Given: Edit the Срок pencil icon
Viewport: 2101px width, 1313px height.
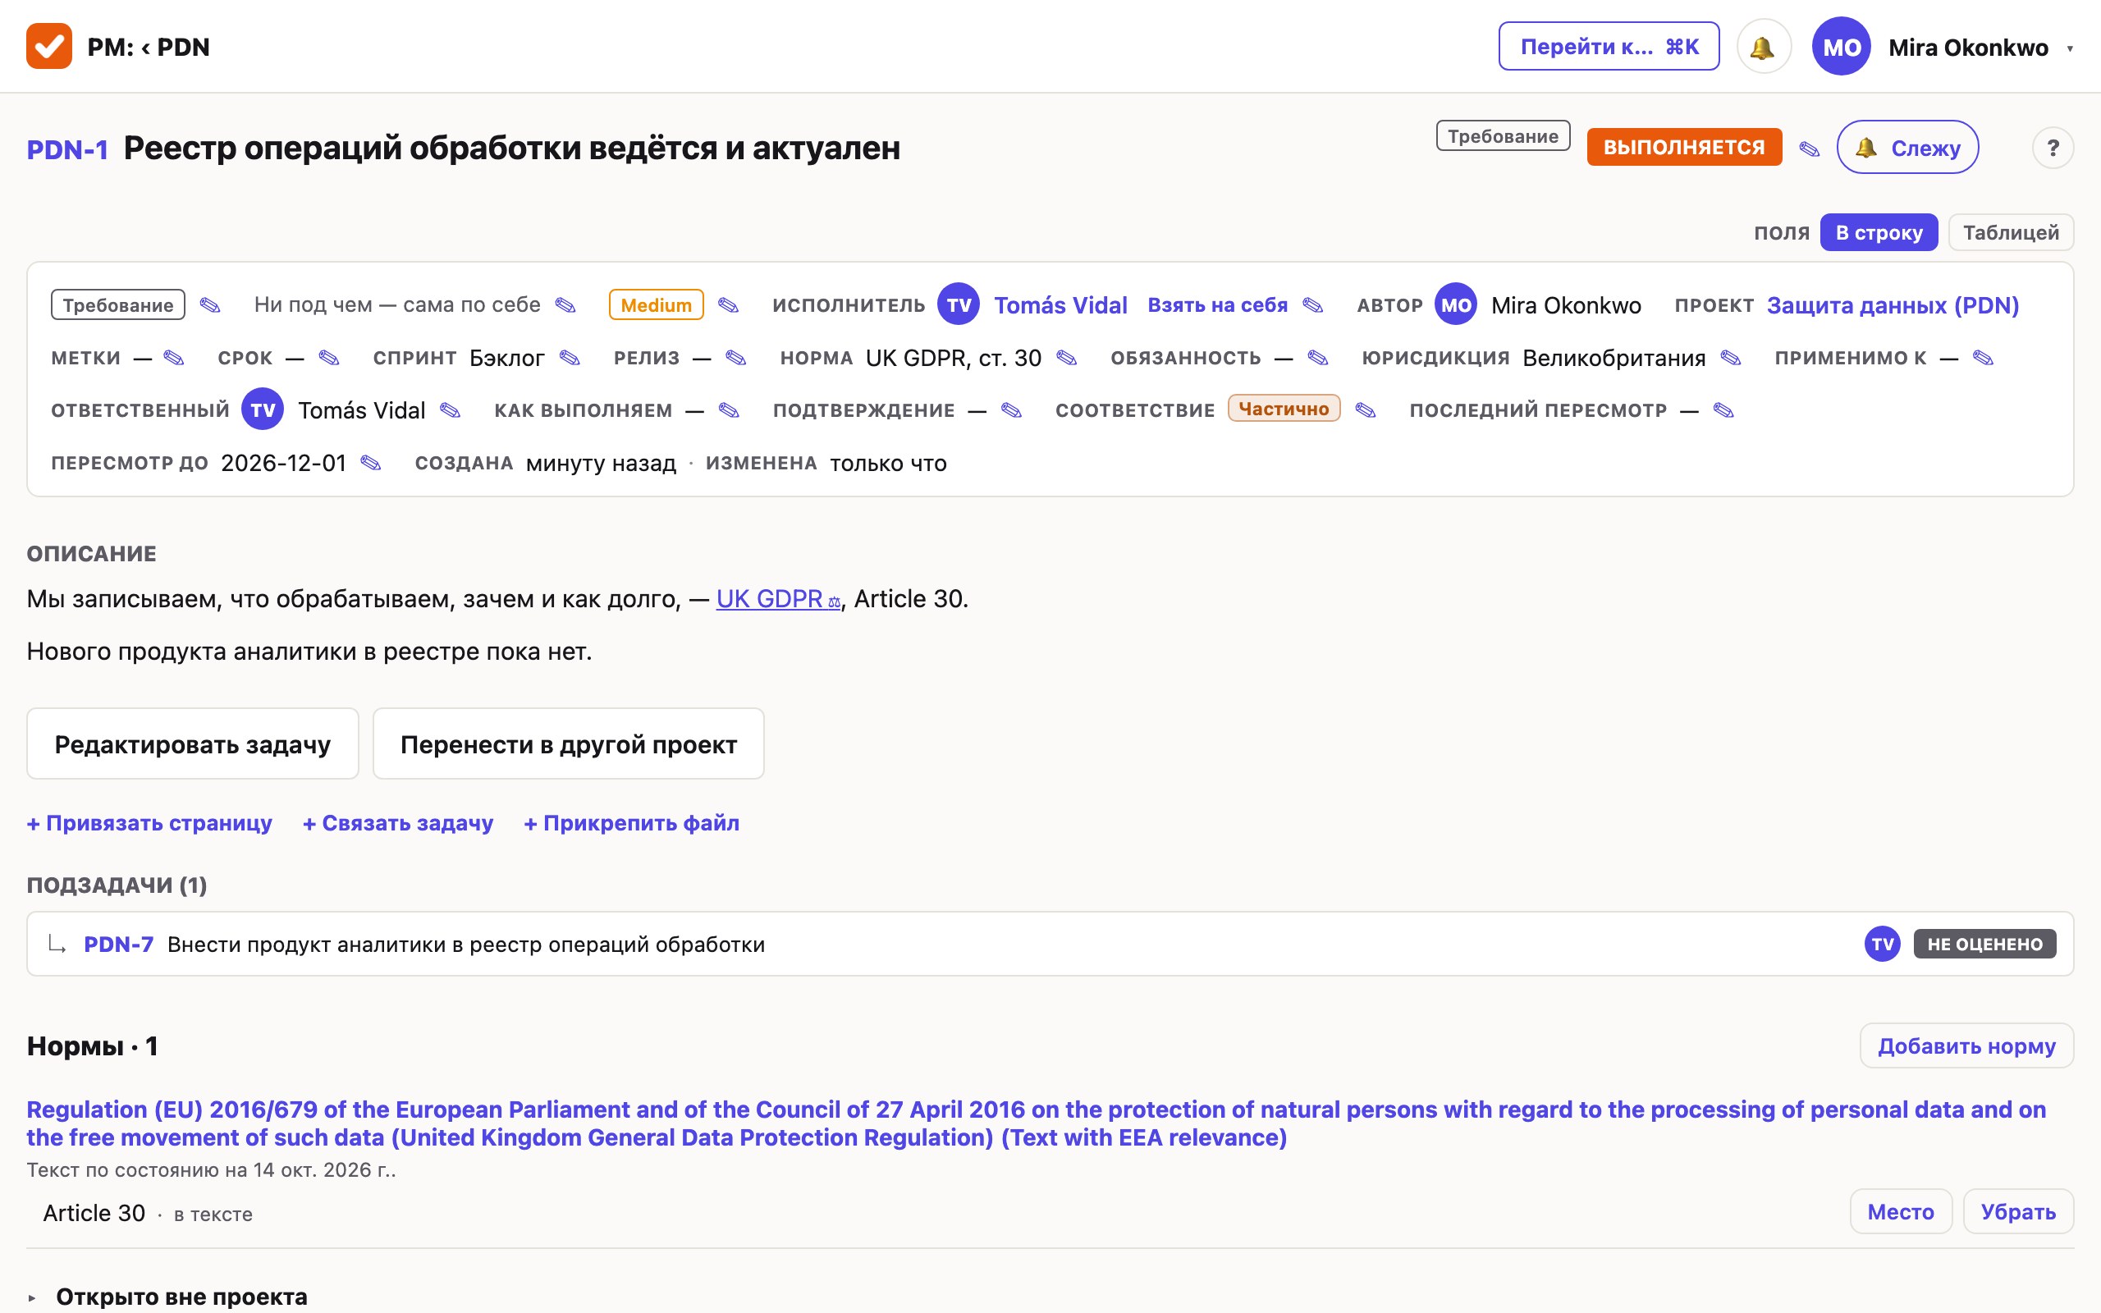Looking at the screenshot, I should tap(328, 358).
